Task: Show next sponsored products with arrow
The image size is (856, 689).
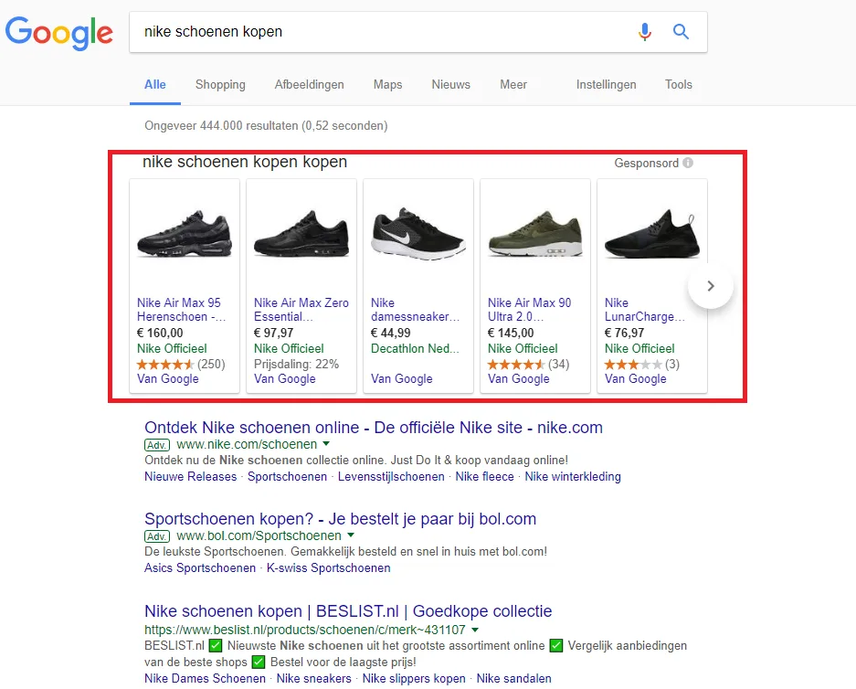Action: 710,286
